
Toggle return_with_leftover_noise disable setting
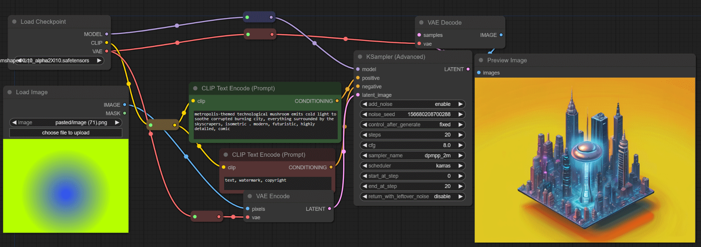[413, 197]
